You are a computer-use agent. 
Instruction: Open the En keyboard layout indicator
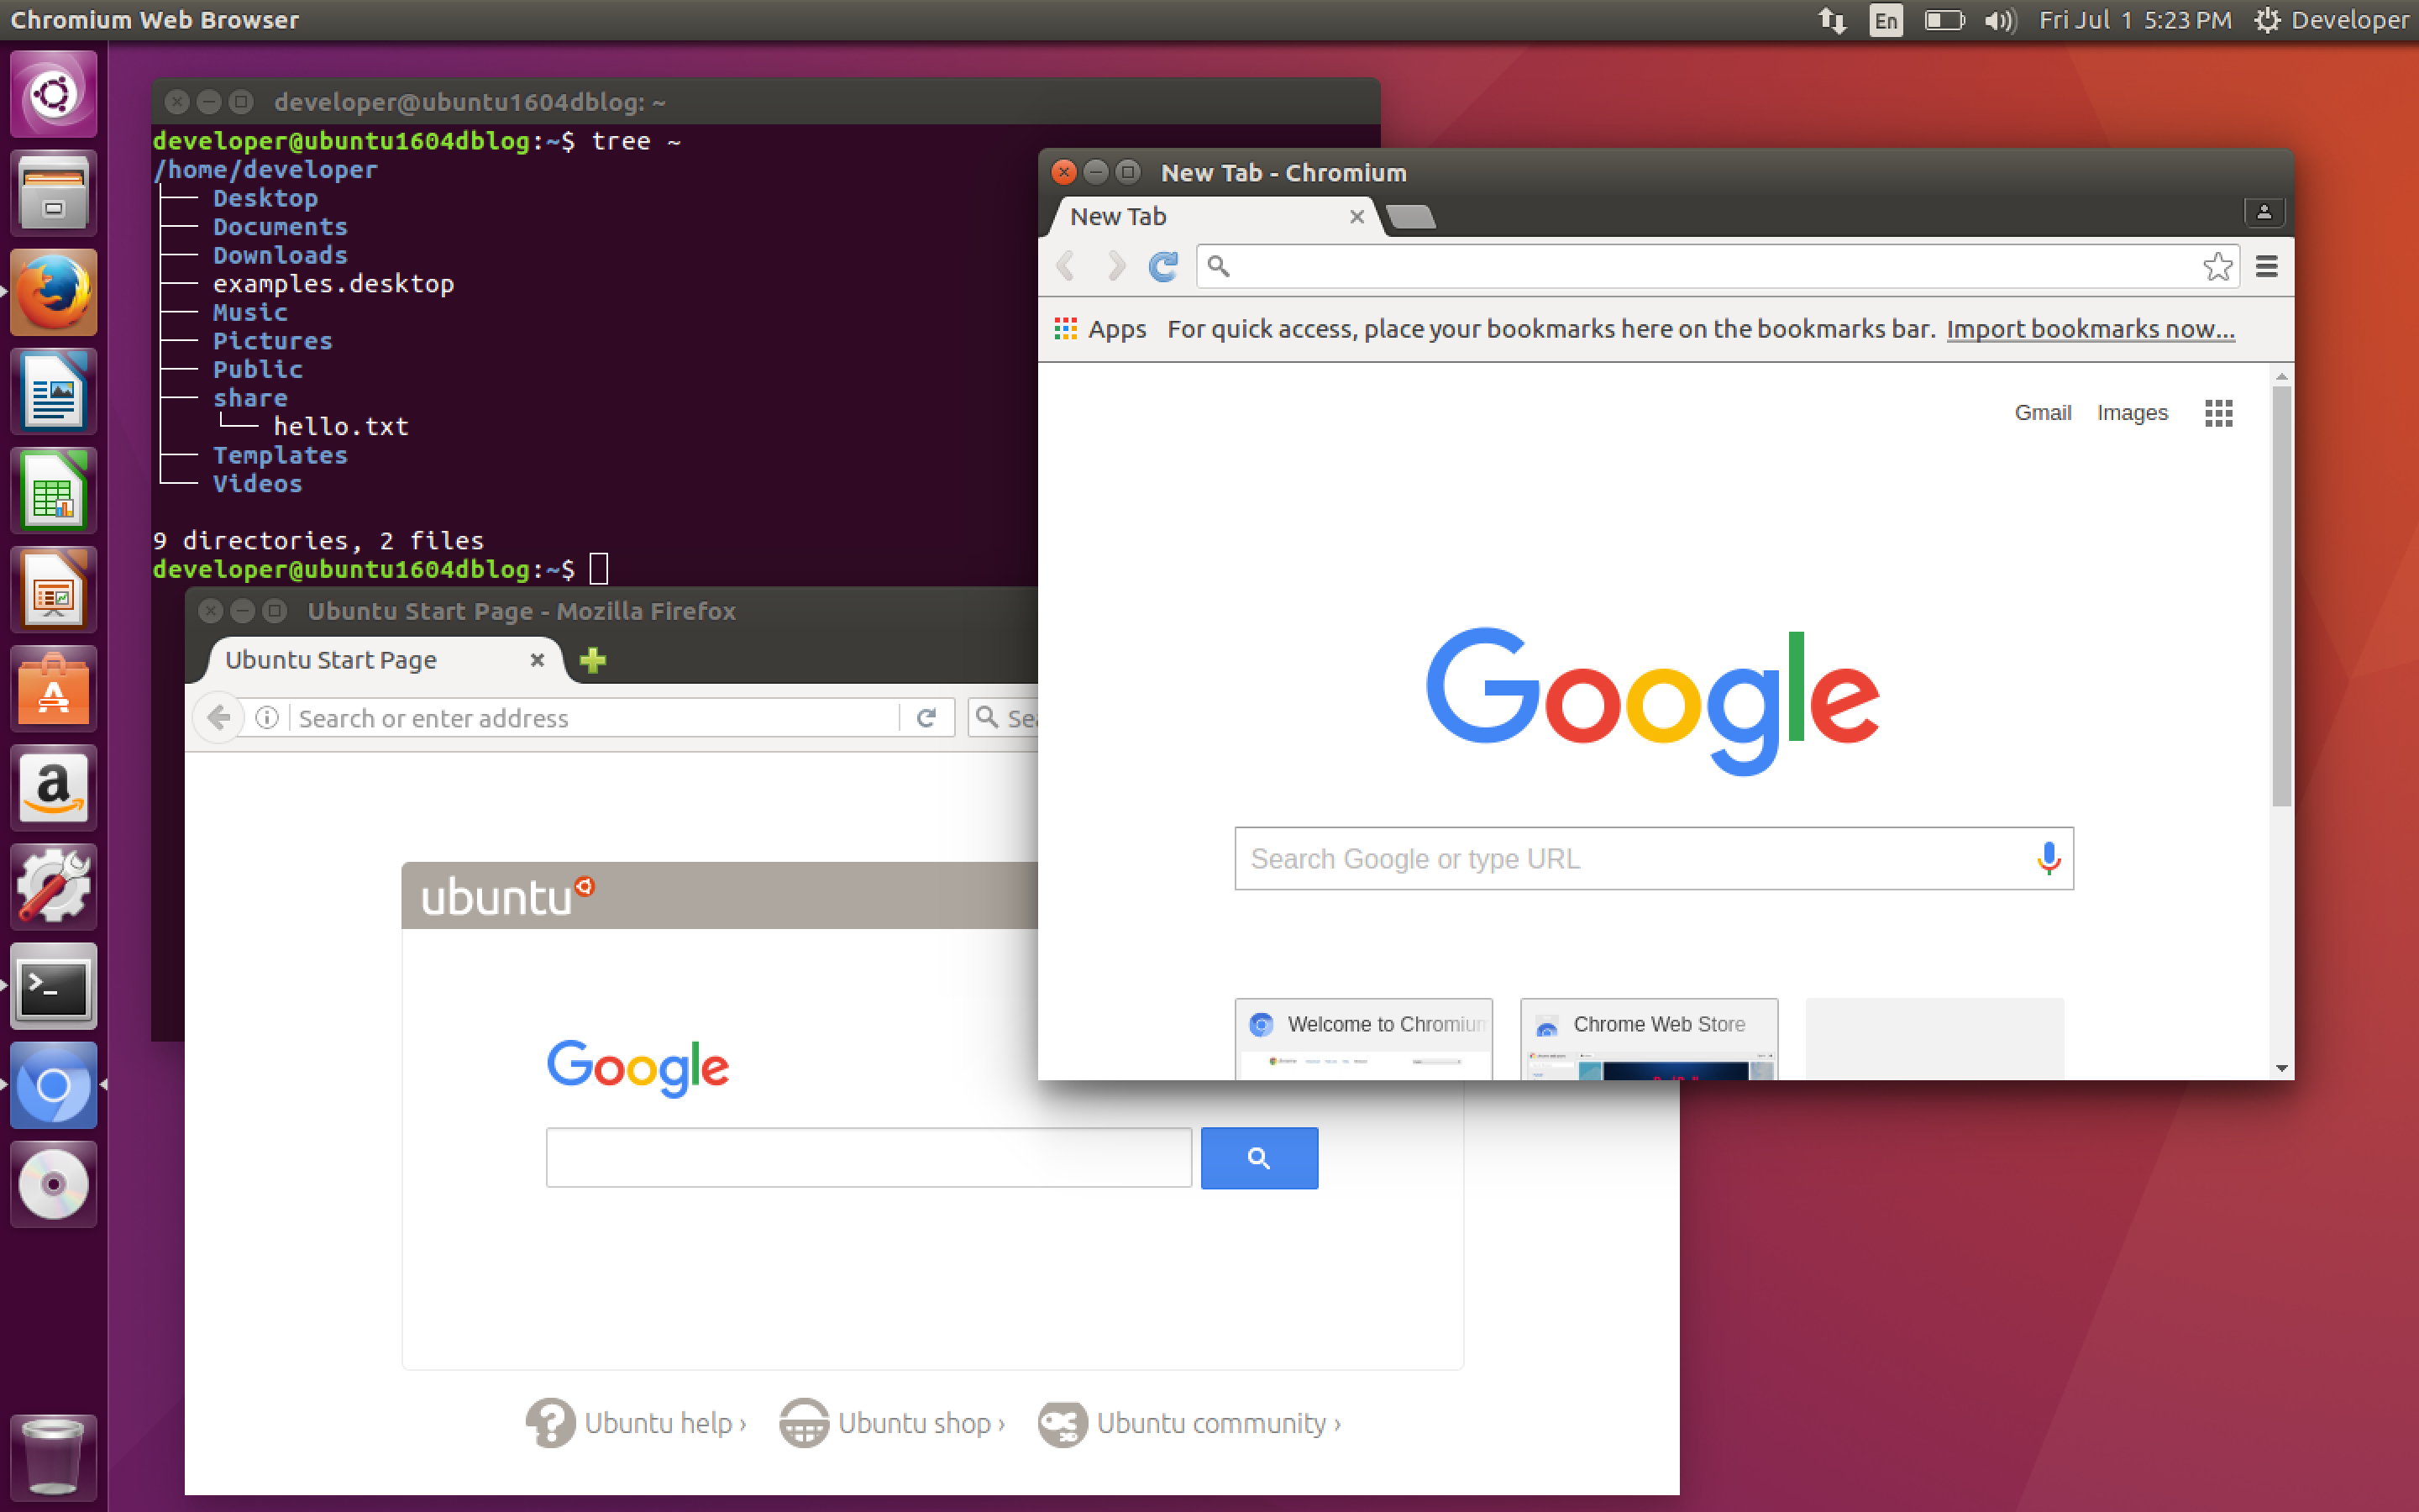coord(1885,20)
